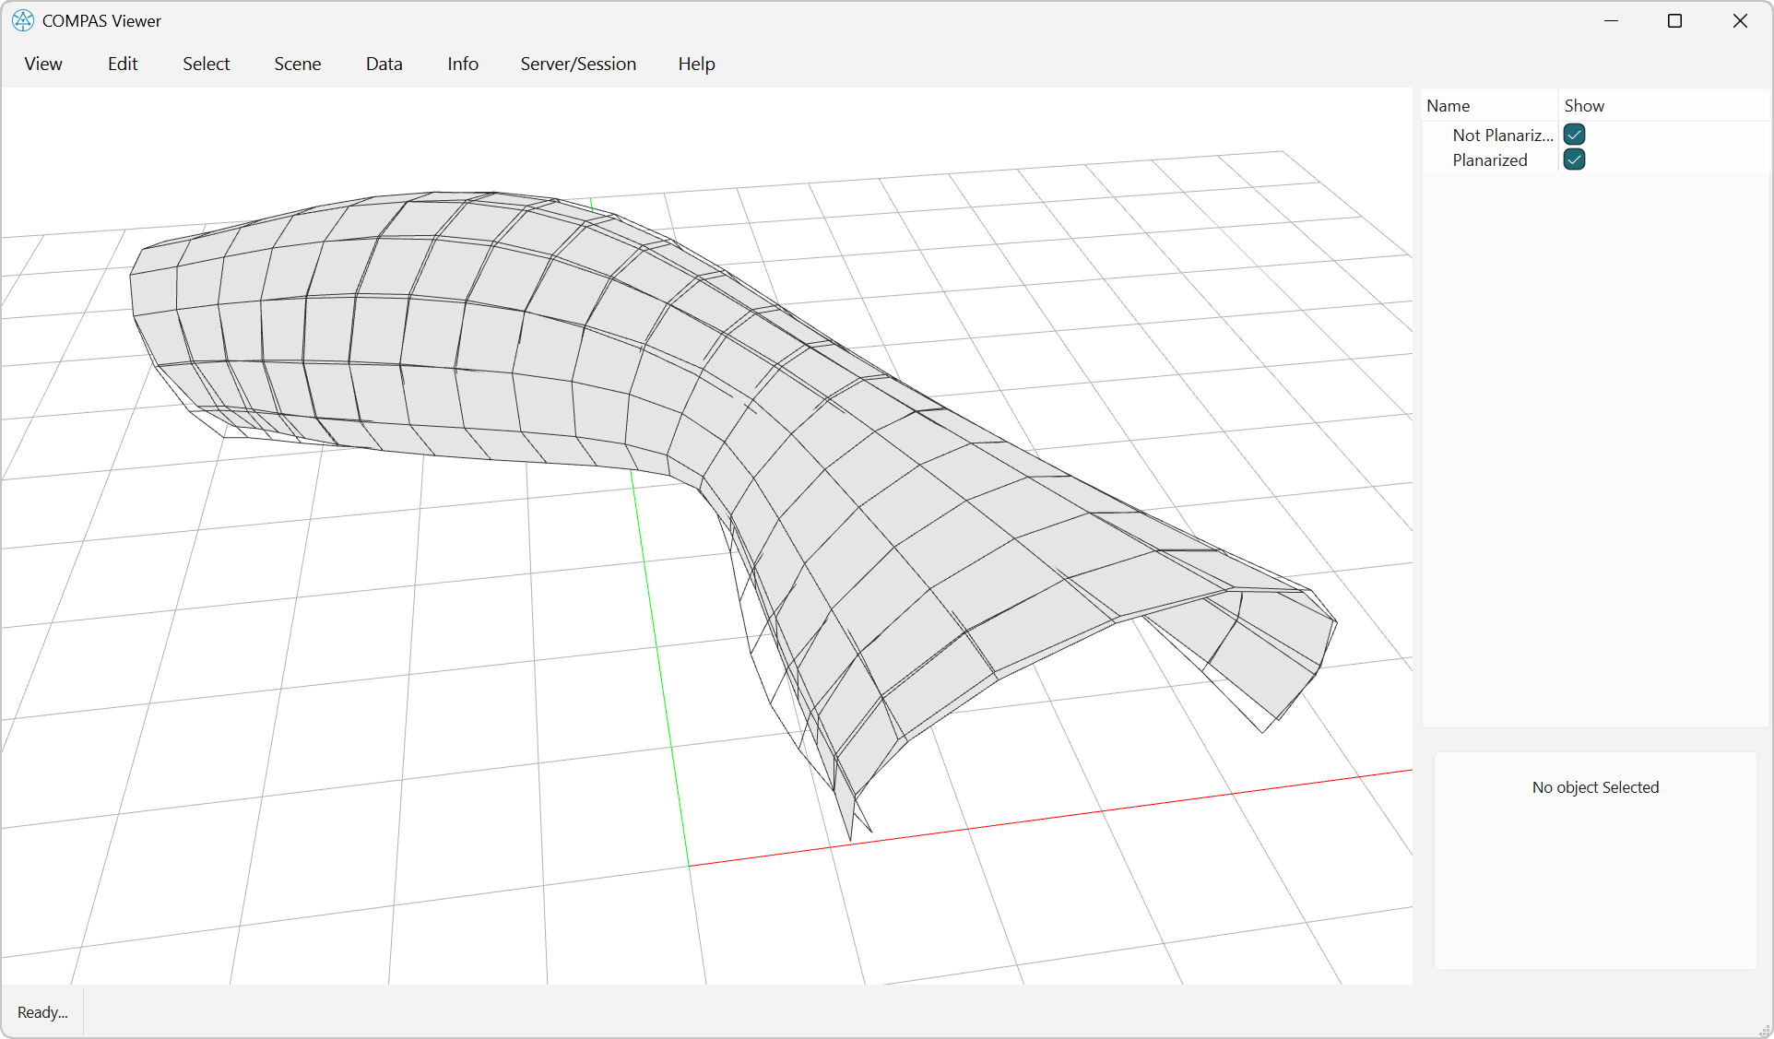Maximize the COMPAS Viewer window

pyautogui.click(x=1675, y=20)
